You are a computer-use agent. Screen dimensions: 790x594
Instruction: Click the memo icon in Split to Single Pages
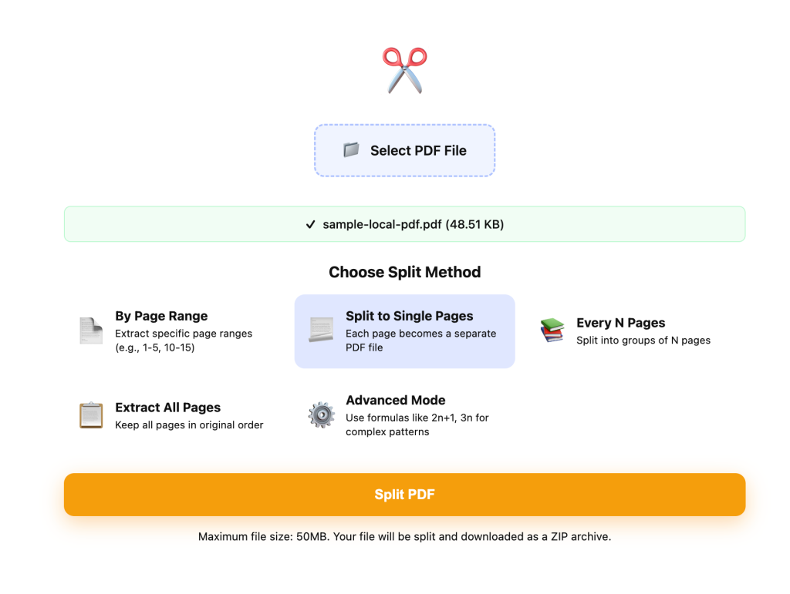(x=321, y=331)
